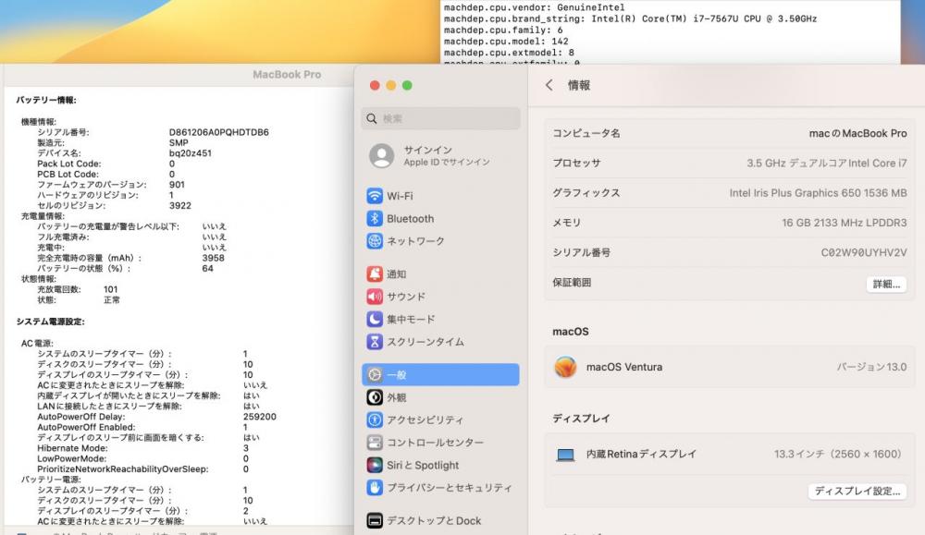Open the 通知 bell icon
925x535 pixels.
[375, 274]
